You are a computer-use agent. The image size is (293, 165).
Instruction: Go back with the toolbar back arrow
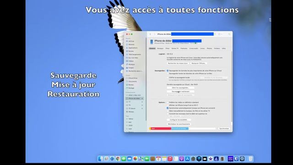pyautogui.click(x=150, y=34)
